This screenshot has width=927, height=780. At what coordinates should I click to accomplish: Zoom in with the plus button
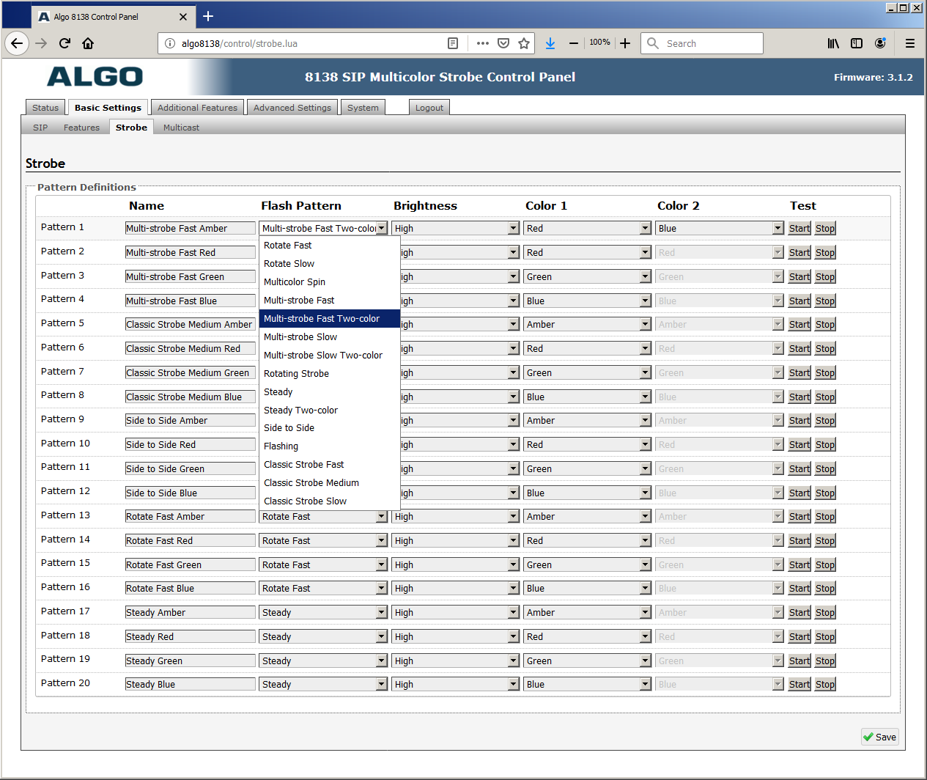(x=625, y=43)
